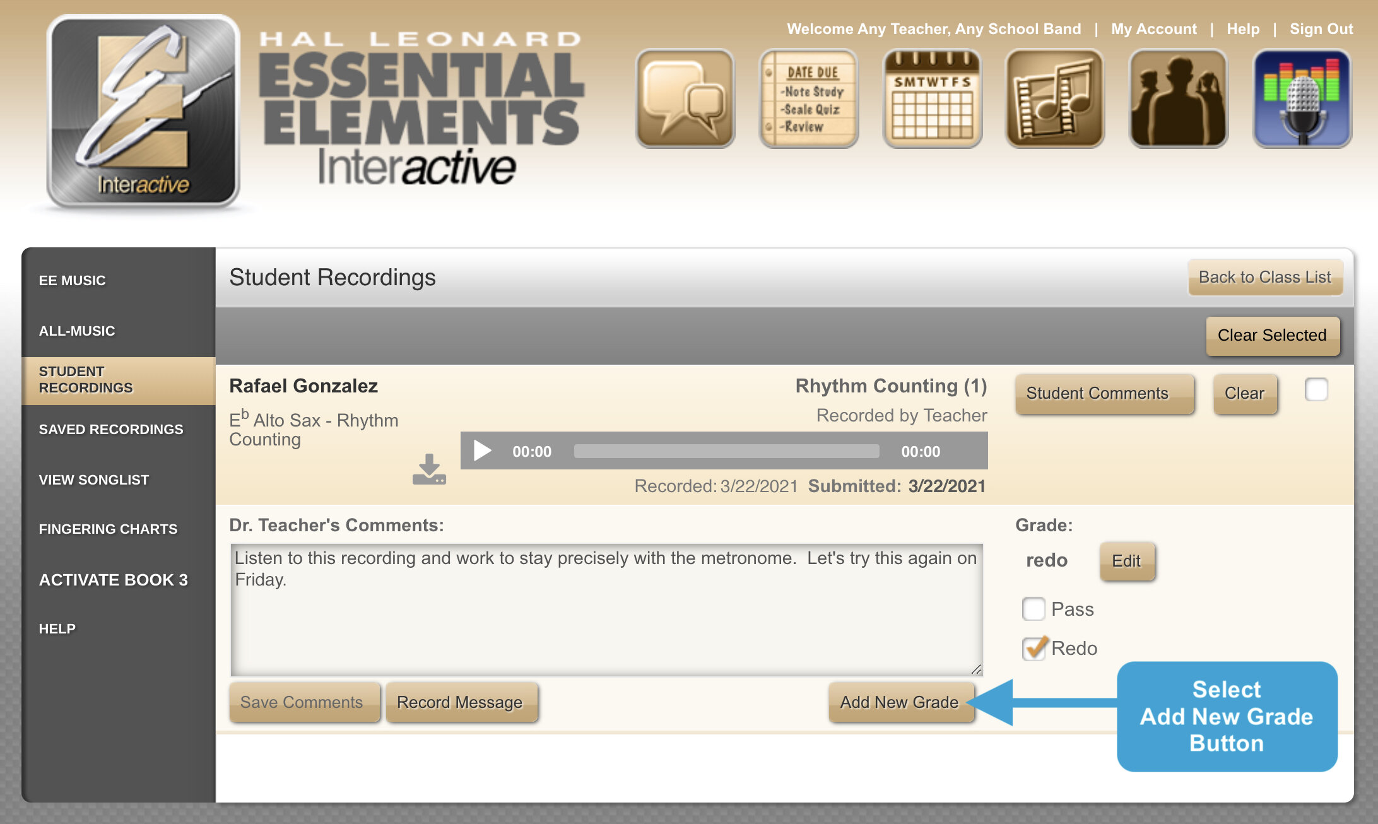1378x824 pixels.
Task: Click the Essential Elements Interactive logo
Action: 143,112
